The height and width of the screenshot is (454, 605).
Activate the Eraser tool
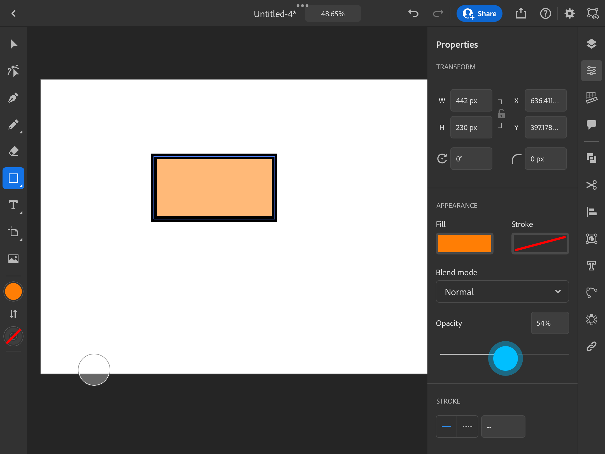[13, 151]
